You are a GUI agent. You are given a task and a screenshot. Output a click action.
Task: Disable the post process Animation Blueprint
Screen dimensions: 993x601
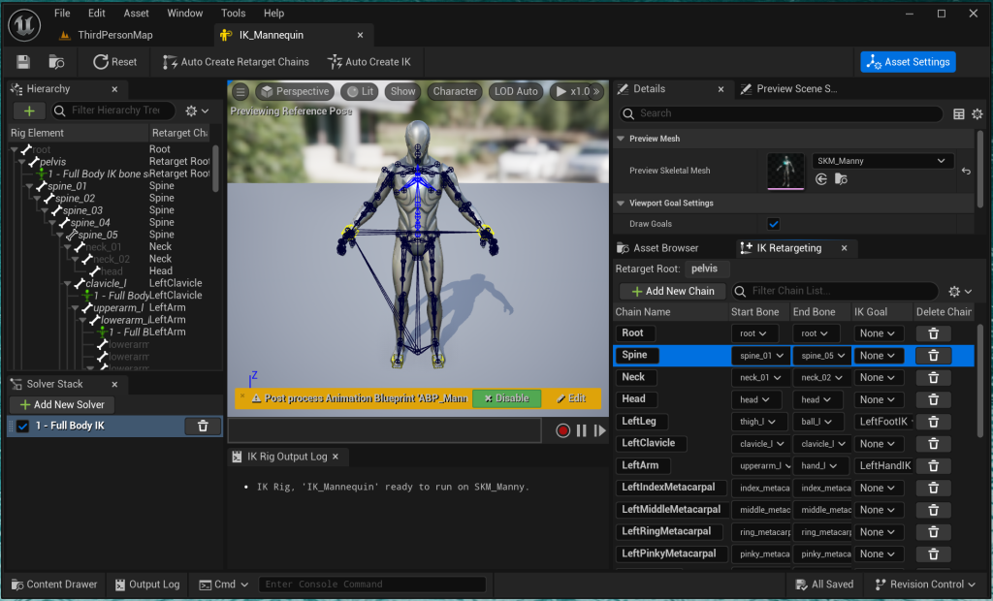pos(506,398)
